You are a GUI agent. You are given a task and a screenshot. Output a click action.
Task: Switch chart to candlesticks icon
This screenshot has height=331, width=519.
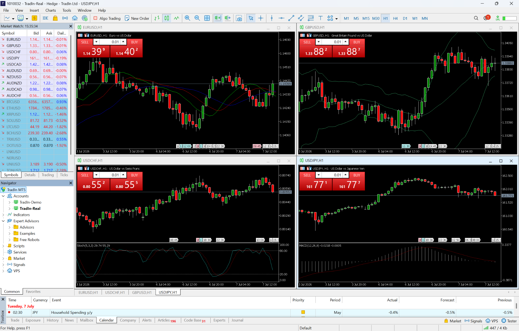pyautogui.click(x=167, y=18)
